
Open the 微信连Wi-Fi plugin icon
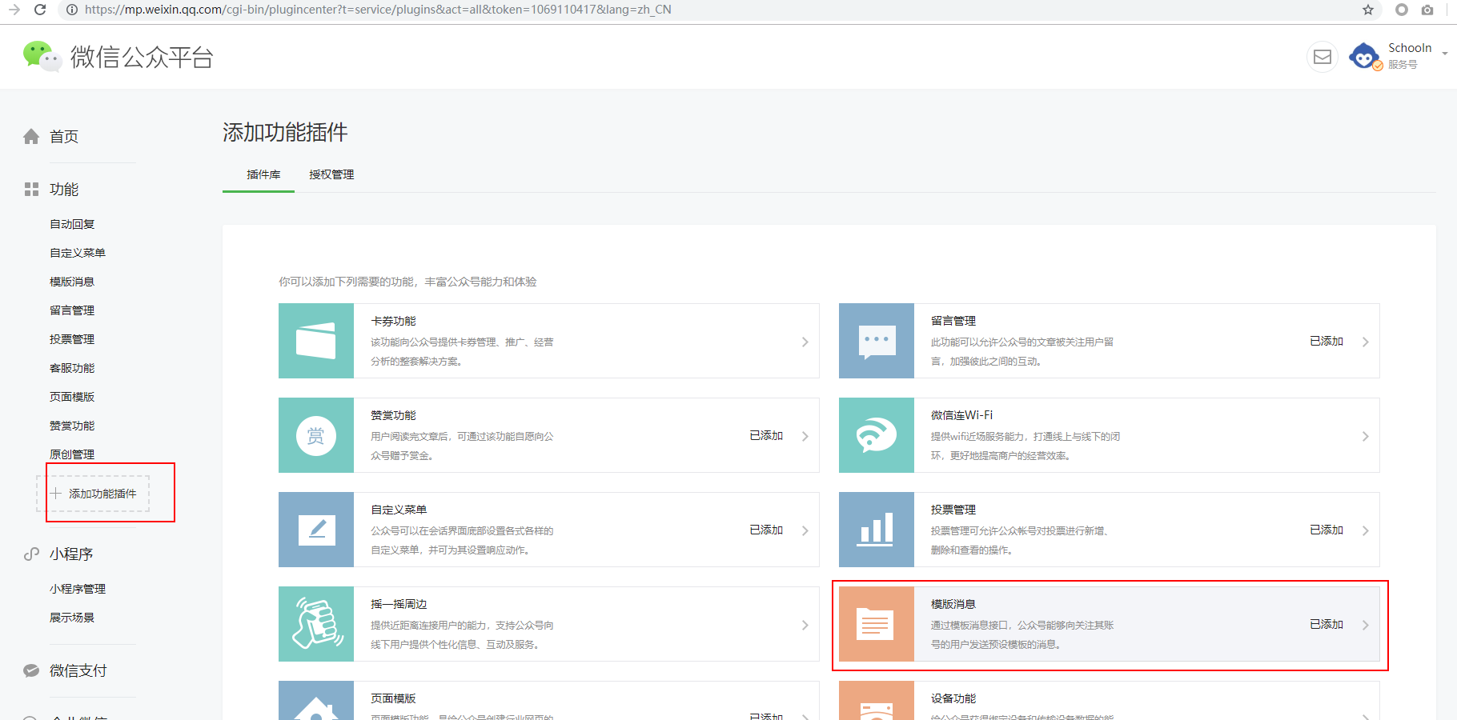877,435
